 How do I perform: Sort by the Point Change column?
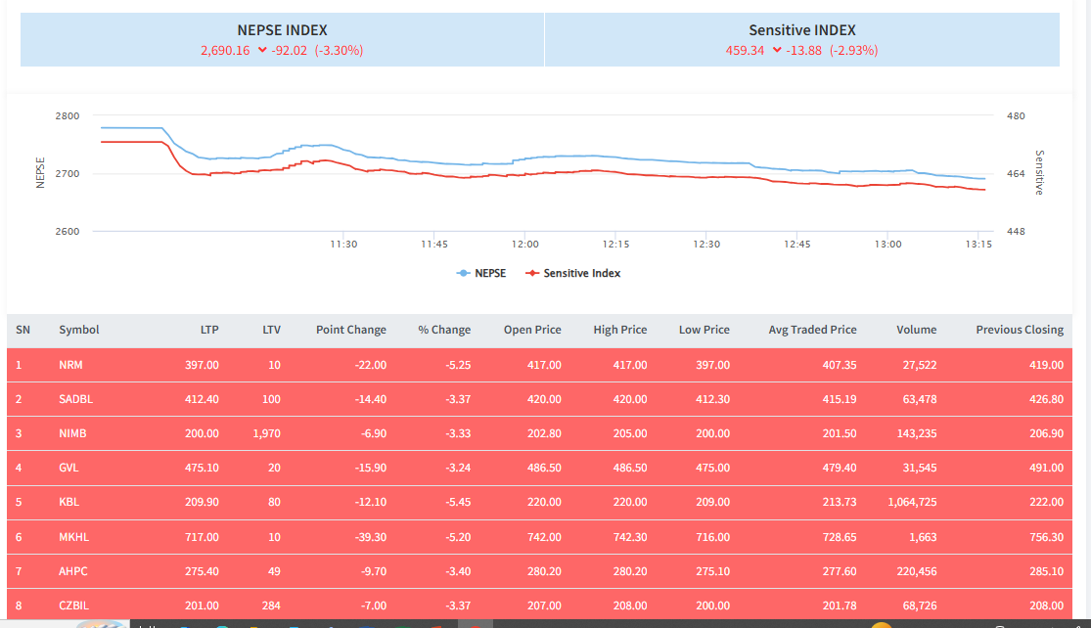350,330
